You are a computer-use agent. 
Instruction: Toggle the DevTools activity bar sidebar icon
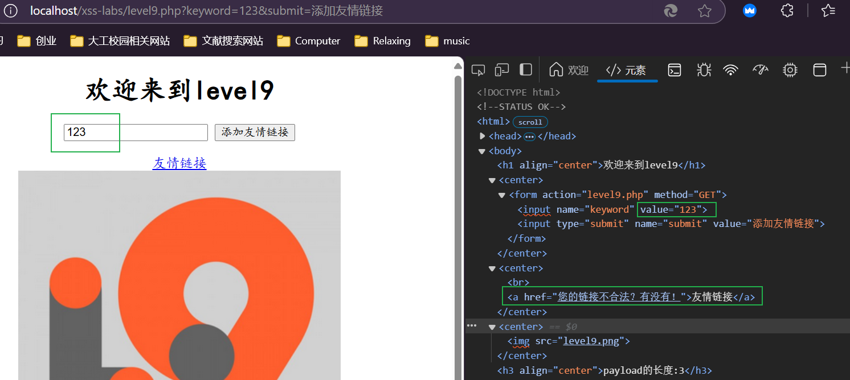pos(526,69)
